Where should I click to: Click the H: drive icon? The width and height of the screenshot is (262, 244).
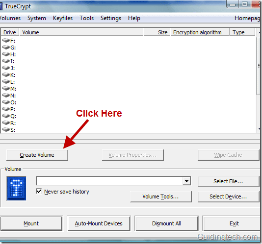6,54
